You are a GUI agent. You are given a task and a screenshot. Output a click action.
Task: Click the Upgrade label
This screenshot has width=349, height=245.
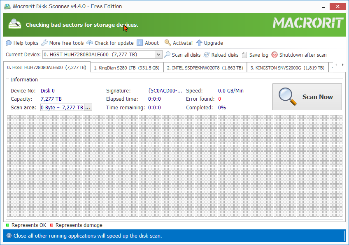tap(214, 43)
